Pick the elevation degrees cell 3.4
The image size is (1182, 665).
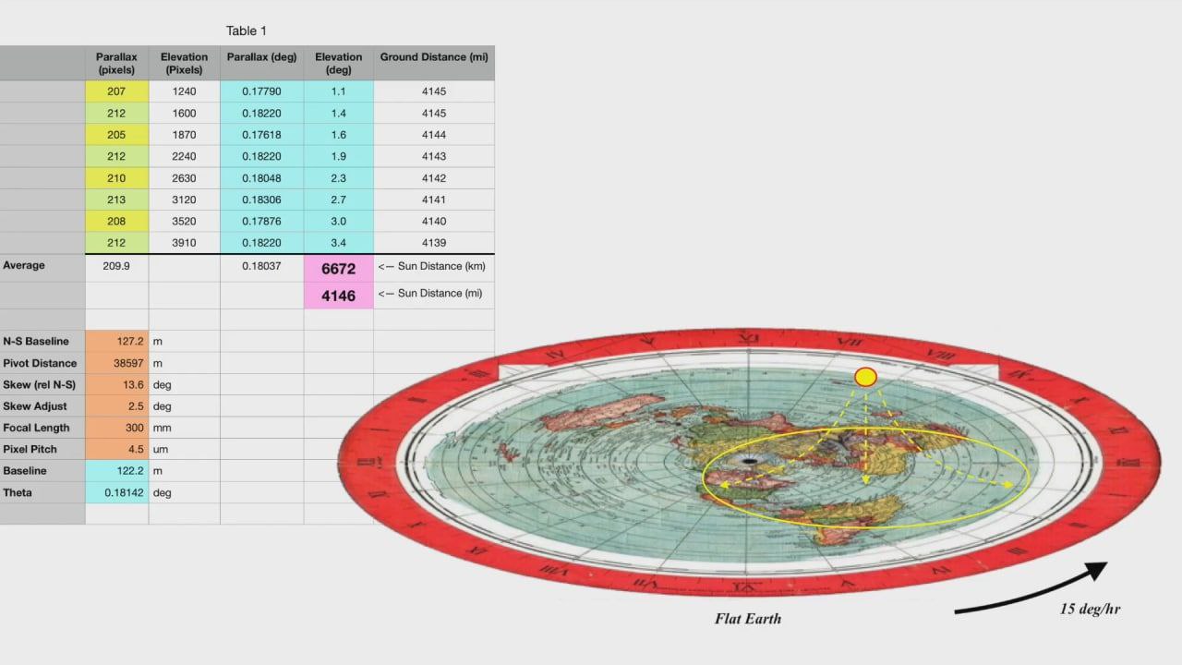coord(339,243)
